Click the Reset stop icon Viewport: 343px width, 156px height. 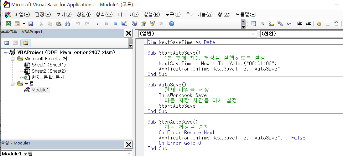(x=115, y=24)
